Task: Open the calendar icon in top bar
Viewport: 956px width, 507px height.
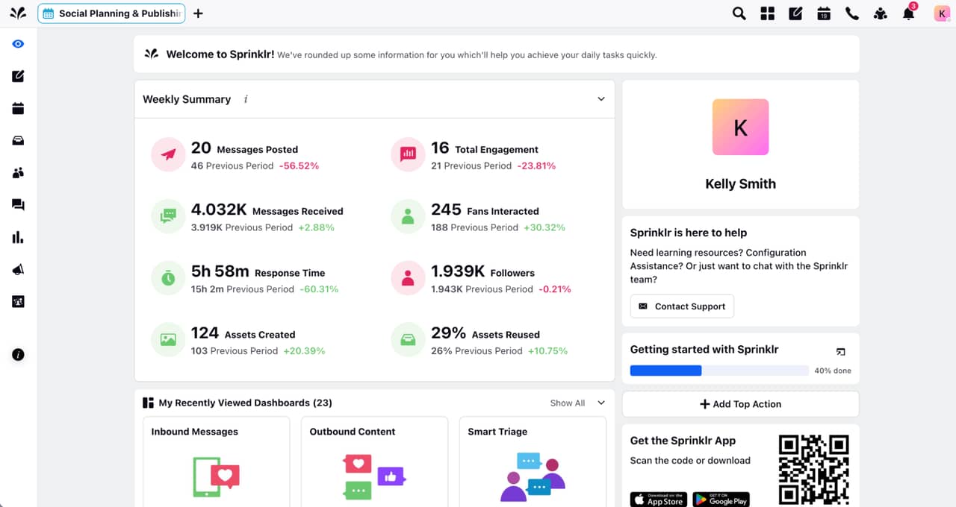Action: point(824,13)
